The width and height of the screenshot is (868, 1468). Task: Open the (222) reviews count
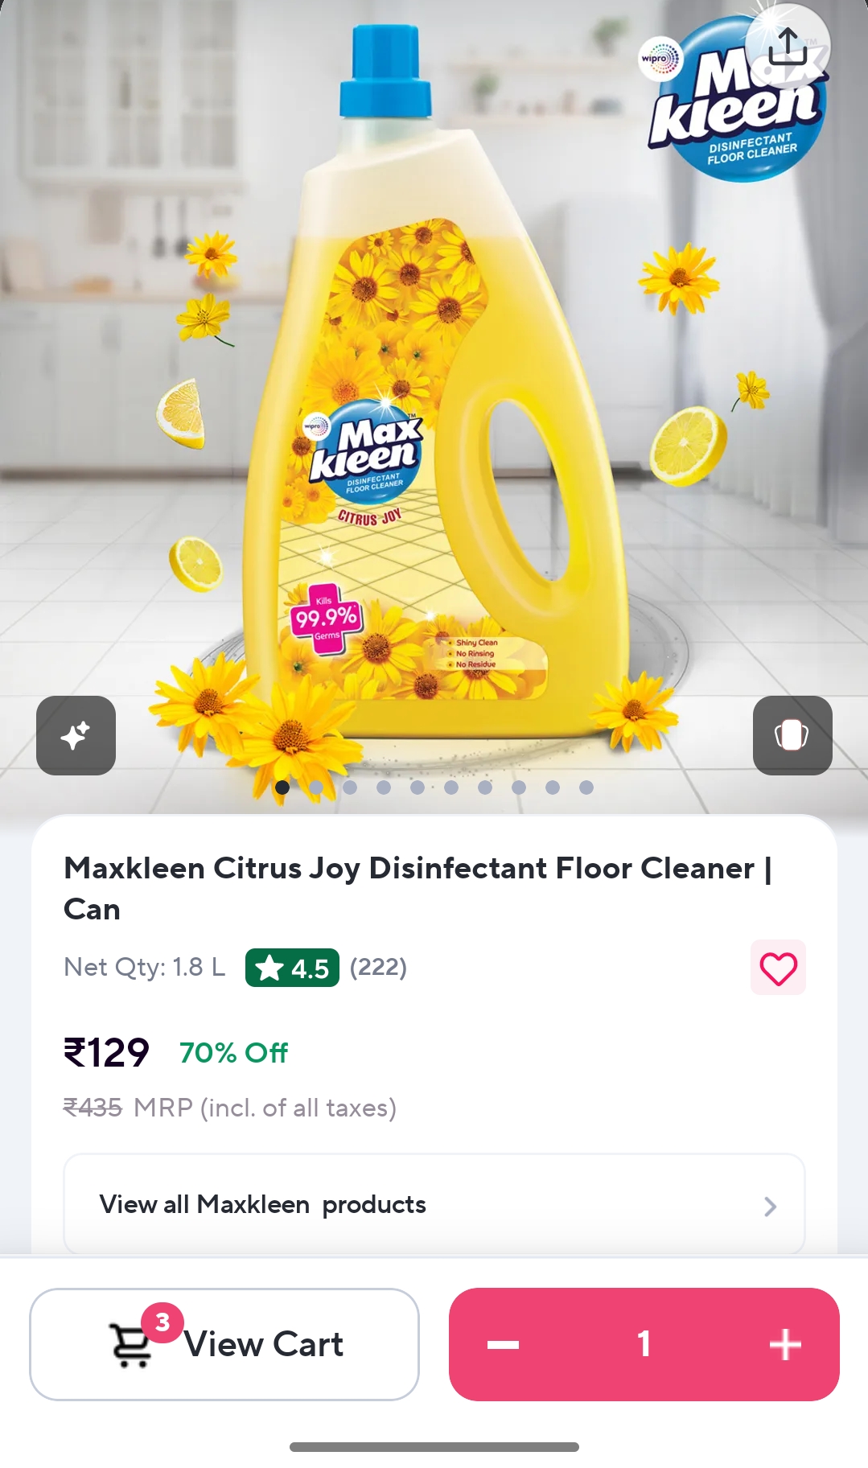378,967
